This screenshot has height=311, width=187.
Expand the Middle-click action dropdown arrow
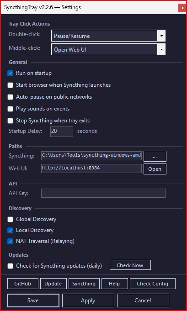pyautogui.click(x=161, y=50)
